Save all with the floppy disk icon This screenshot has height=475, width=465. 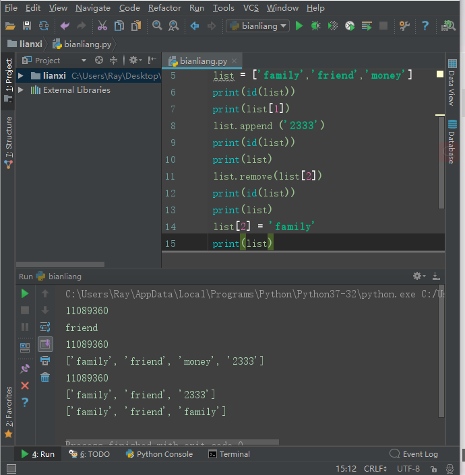27,26
